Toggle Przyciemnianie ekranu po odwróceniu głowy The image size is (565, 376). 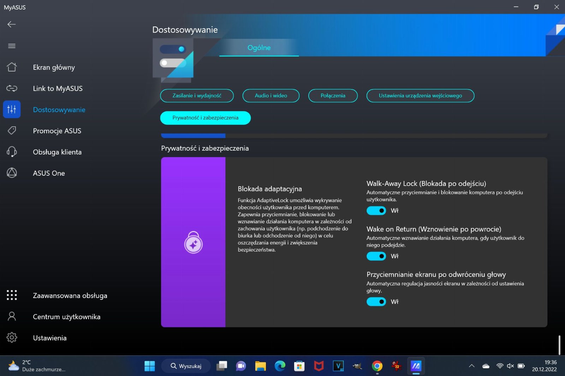[376, 302]
